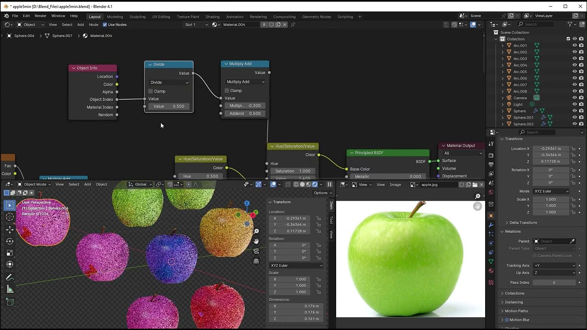Switch to the Shading workspace tab

click(x=212, y=17)
